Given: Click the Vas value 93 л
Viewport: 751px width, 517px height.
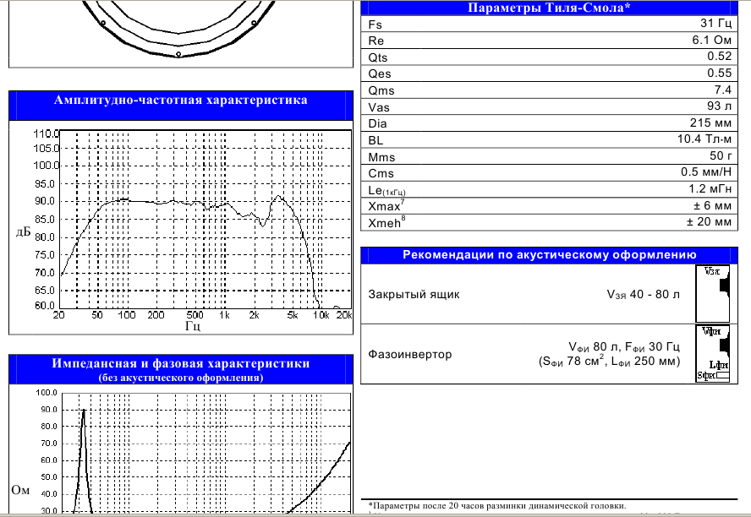Looking at the screenshot, I should click(x=719, y=106).
